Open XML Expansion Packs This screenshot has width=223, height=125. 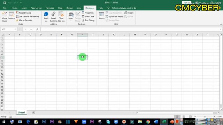(x=114, y=17)
